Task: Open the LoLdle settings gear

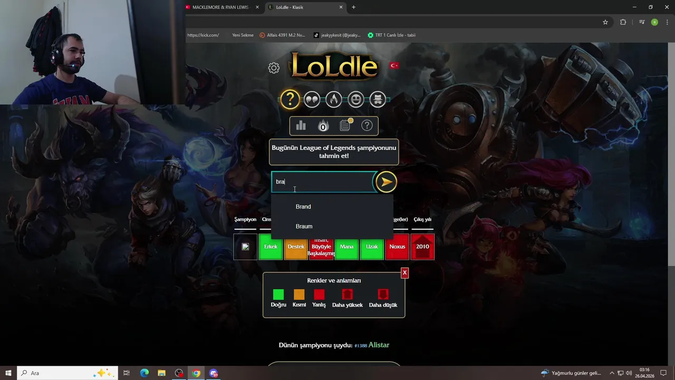Action: tap(274, 68)
